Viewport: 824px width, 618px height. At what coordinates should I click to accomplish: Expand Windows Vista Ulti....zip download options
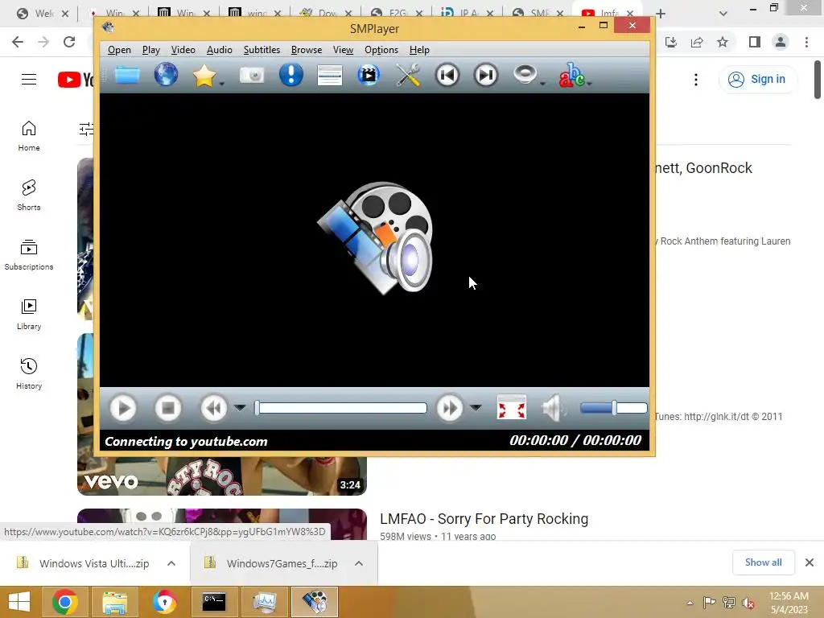pos(171,563)
